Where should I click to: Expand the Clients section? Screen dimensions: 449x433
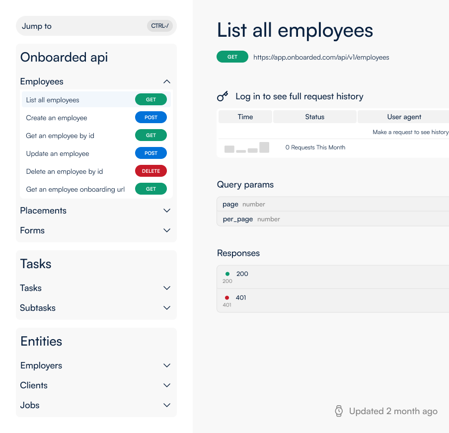(x=167, y=385)
